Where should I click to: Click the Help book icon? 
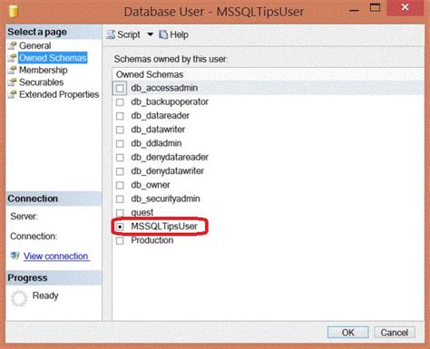[163, 34]
